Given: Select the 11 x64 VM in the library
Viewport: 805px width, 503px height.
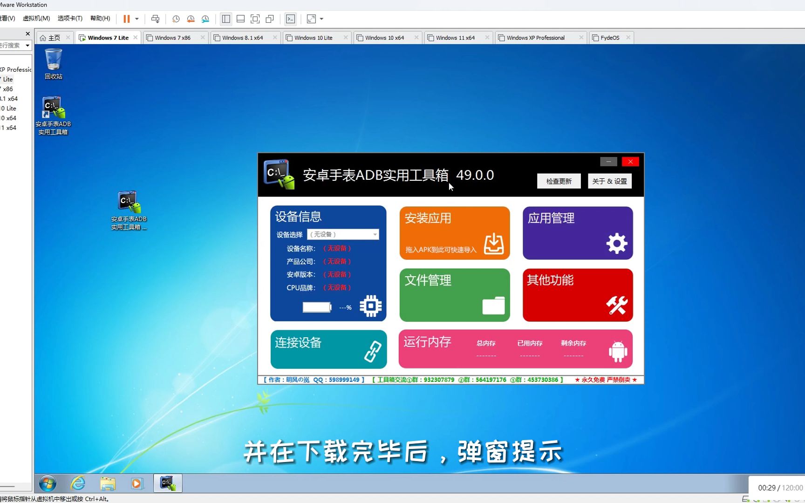Looking at the screenshot, I should [x=8, y=128].
